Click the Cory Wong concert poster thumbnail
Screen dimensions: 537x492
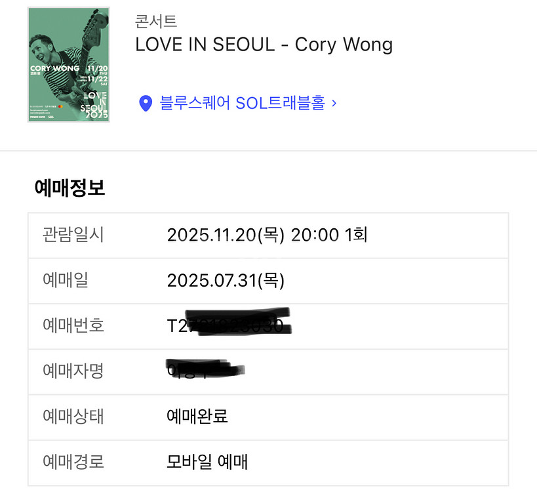pos(68,64)
